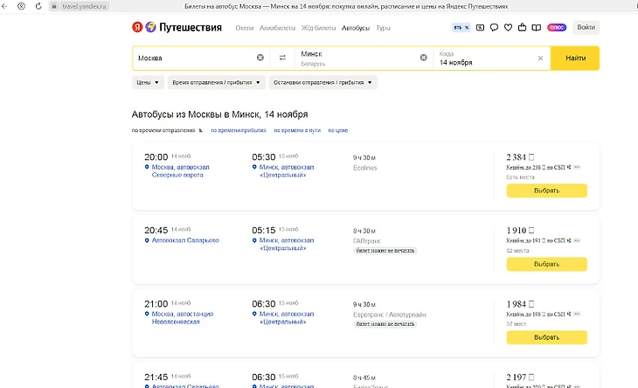Open my trips via the bag icon

click(x=522, y=27)
